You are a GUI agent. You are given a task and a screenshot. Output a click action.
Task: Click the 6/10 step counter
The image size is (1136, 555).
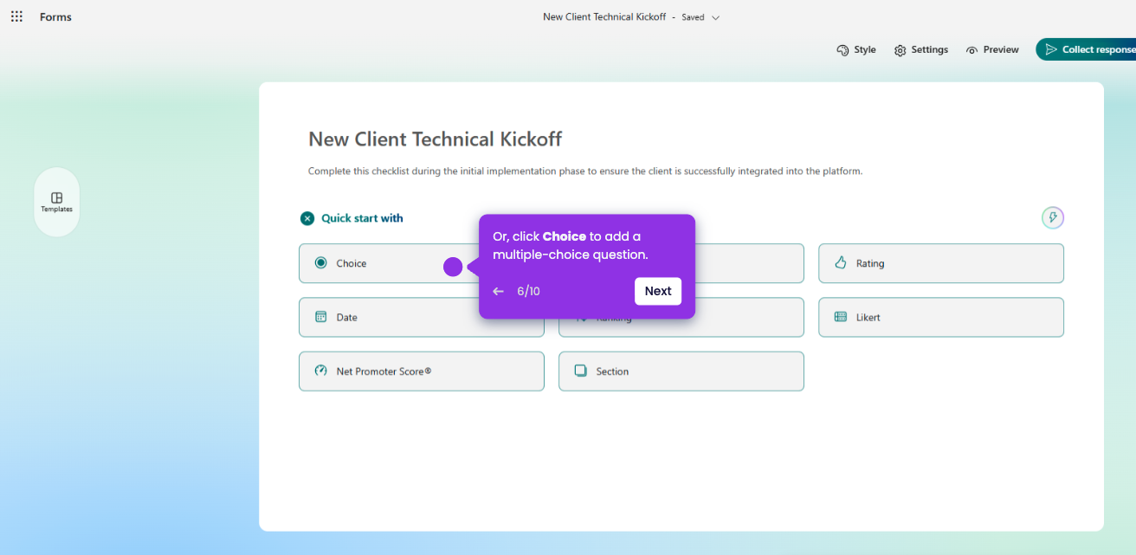click(528, 292)
